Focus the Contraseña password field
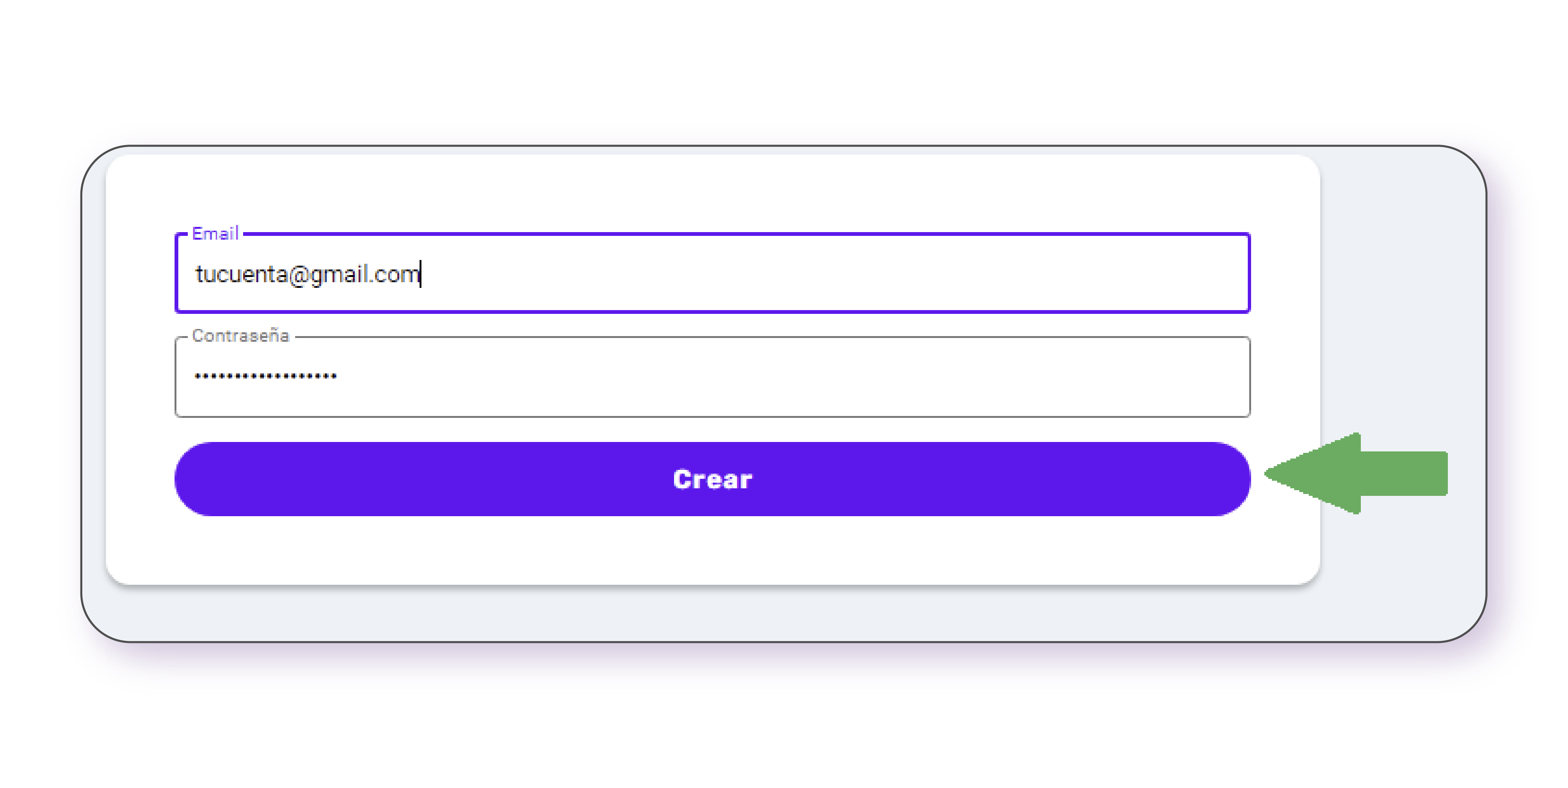 (x=712, y=377)
